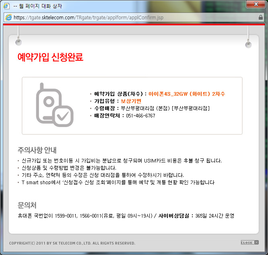The height and width of the screenshot is (255, 268).
Task: Click the label 매장연락처
Action: [x=107, y=115]
